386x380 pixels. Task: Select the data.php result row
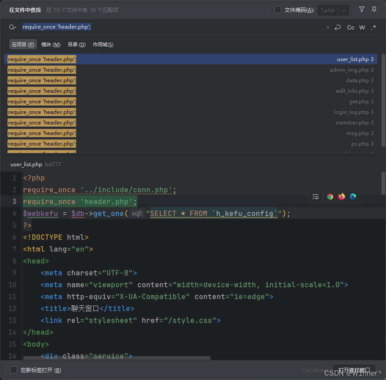click(191, 80)
